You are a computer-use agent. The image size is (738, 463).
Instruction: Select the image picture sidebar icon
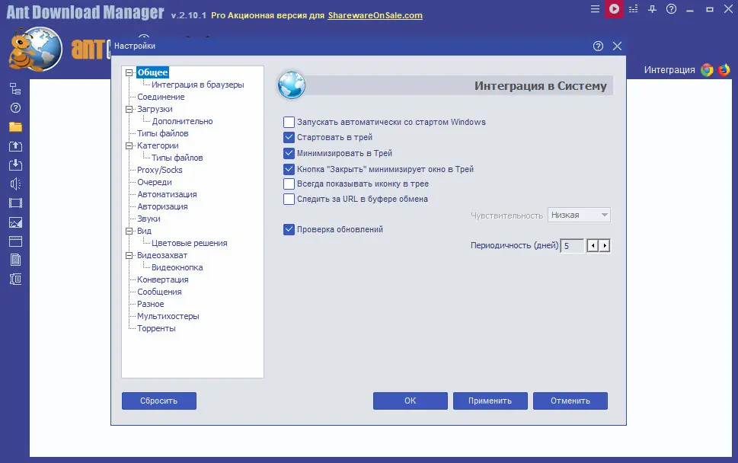tap(15, 222)
